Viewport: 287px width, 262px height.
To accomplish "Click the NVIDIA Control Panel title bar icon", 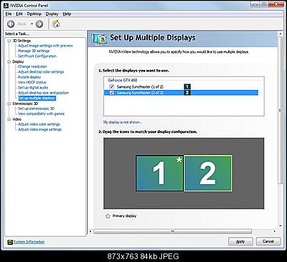I will click(x=6, y=5).
